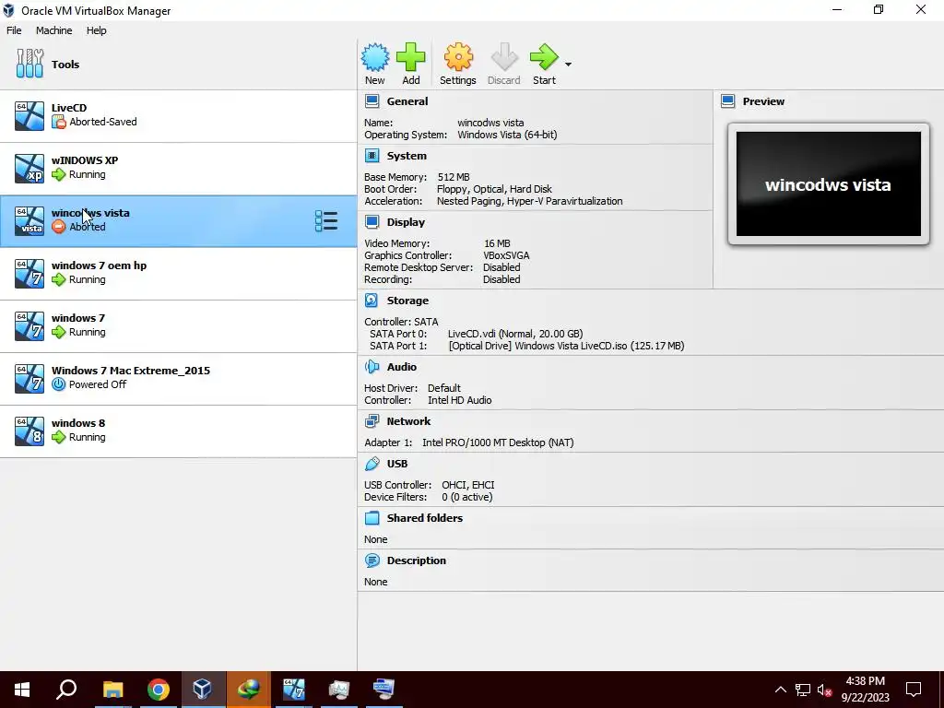Open the machine tools menu icon beside wincodws vista
944x708 pixels.
[x=326, y=221]
